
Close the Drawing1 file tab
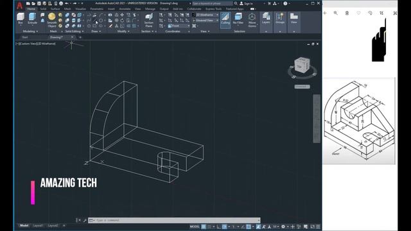click(72, 37)
